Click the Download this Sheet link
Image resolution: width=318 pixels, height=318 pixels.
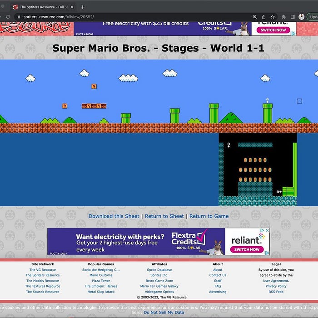point(114,216)
